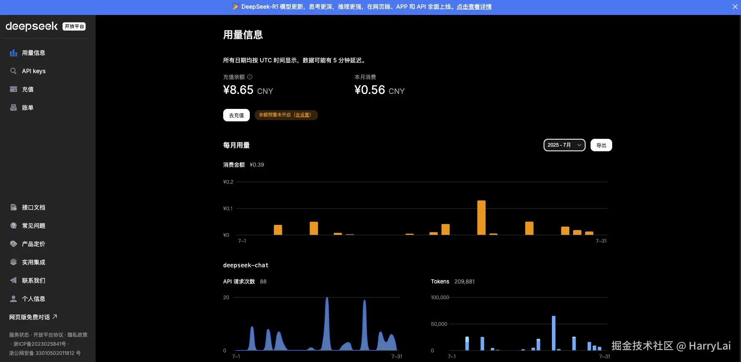Click the 充值 card icon in sidebar
Image resolution: width=741 pixels, height=362 pixels.
13,89
